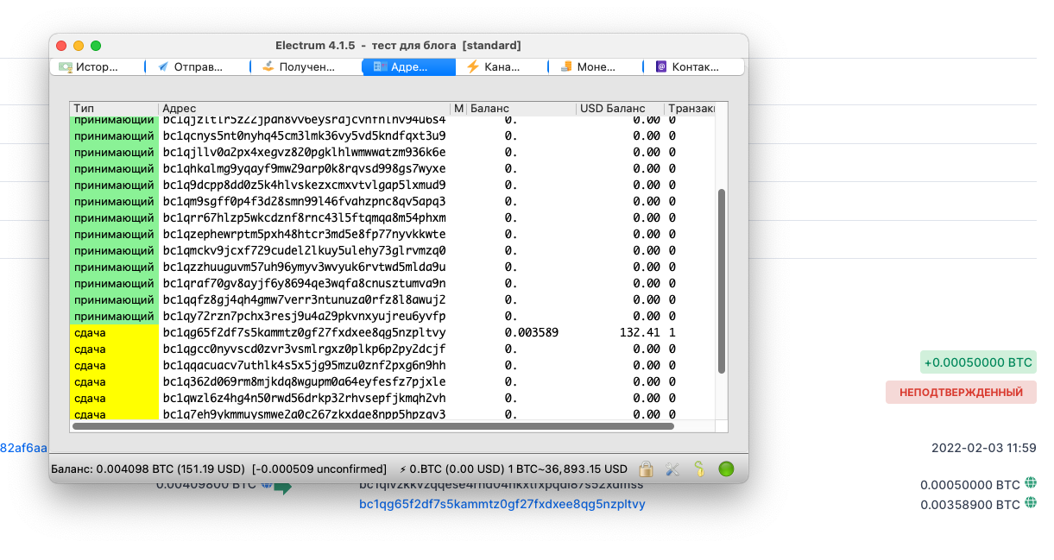Click the 0.00358900 BTC amount in background page
1054x560 pixels.
pyautogui.click(x=970, y=505)
